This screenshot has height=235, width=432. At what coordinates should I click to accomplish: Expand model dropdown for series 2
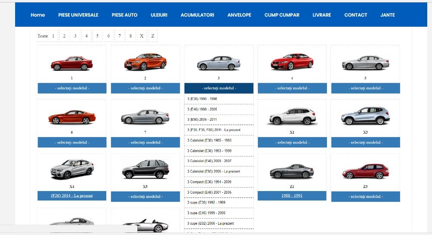coord(145,88)
